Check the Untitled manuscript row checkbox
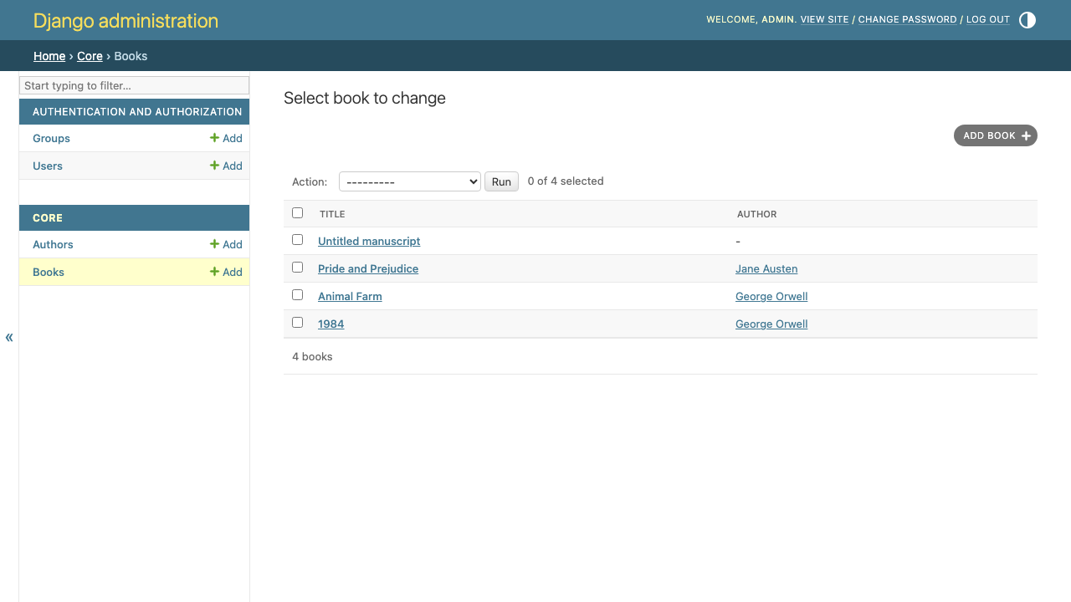The height and width of the screenshot is (602, 1071). click(297, 239)
